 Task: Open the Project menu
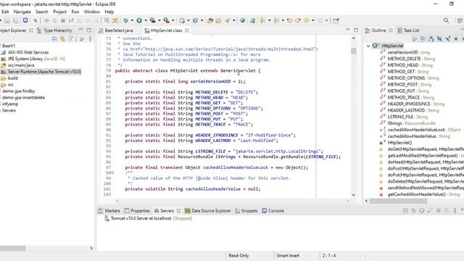coord(59,12)
